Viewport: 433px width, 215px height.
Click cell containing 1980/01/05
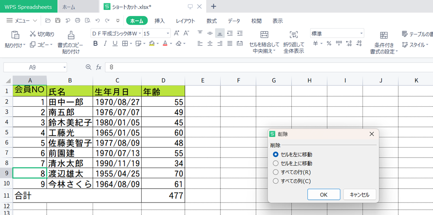click(117, 122)
